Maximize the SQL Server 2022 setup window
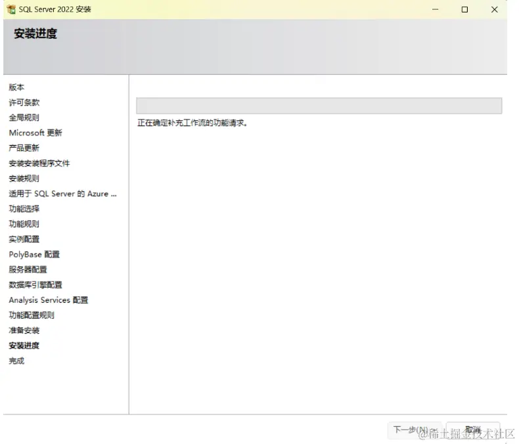Screen dimensions: 519x444 (464, 9)
